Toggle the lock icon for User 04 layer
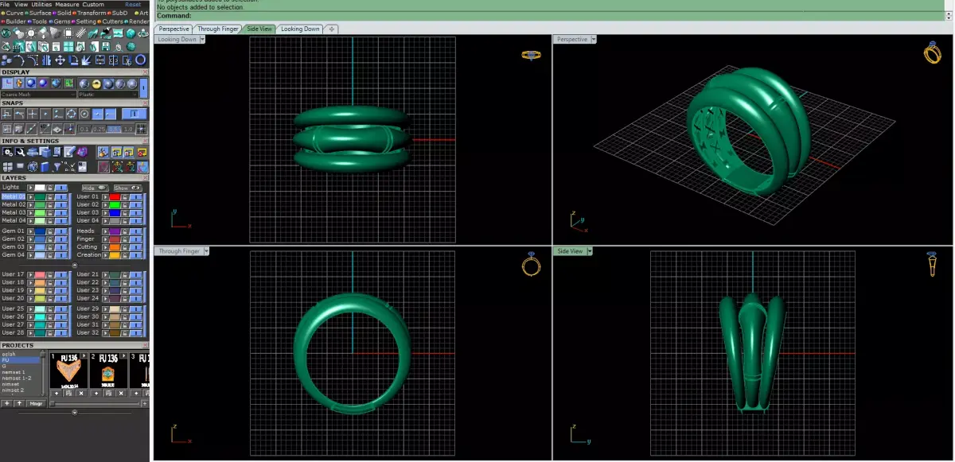Image resolution: width=955 pixels, height=462 pixels. point(125,221)
